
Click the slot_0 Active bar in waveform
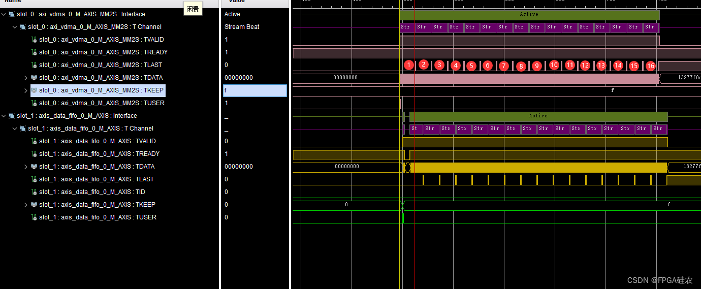coord(529,15)
